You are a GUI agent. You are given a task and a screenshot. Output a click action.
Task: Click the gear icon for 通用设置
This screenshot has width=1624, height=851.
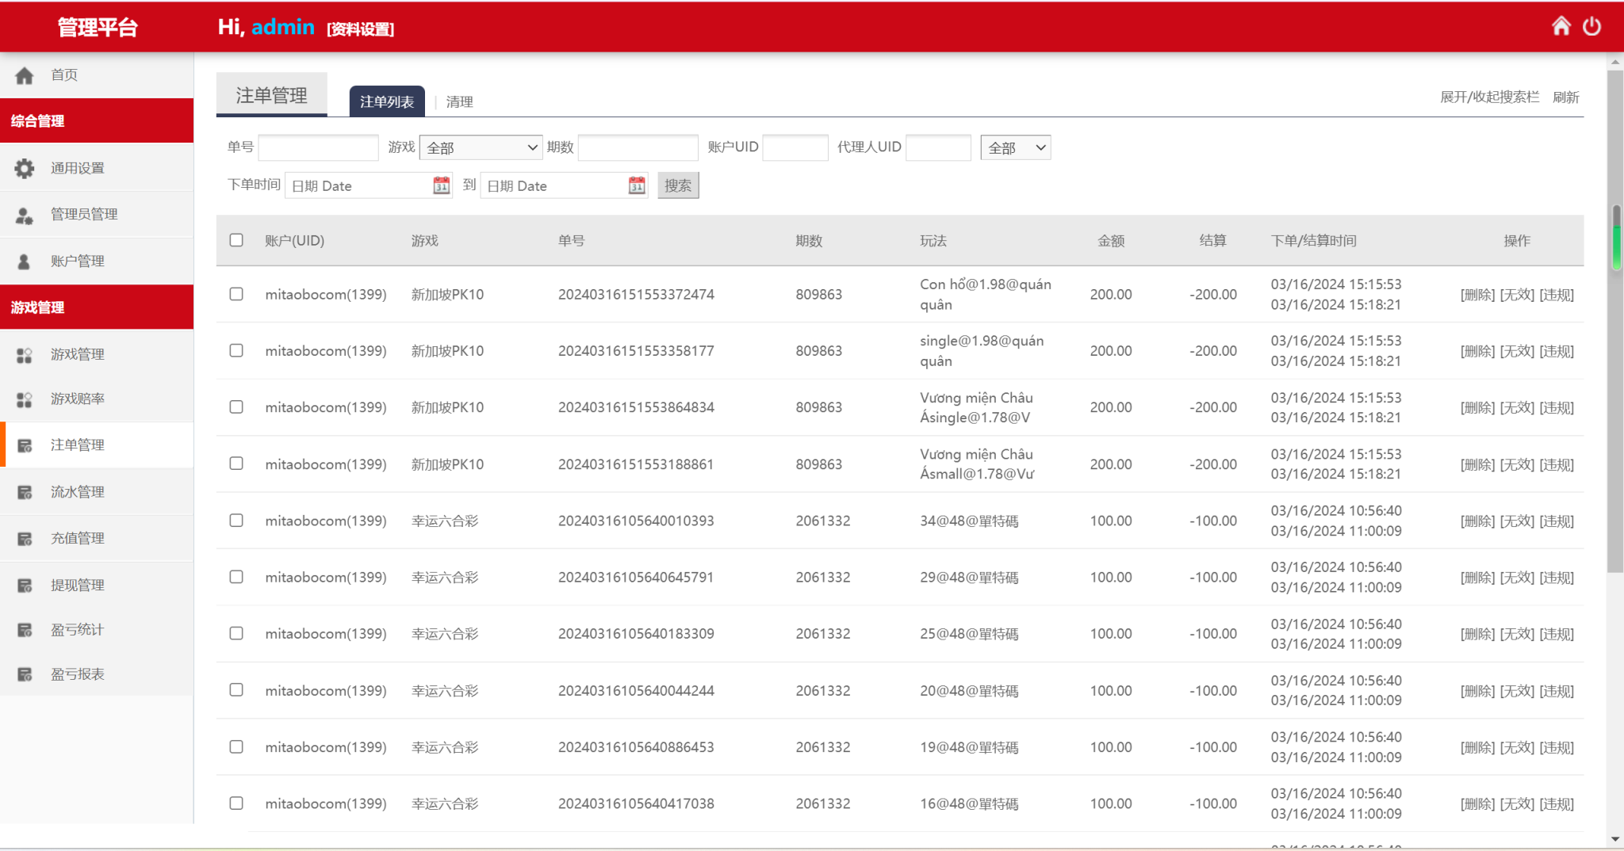tap(25, 168)
